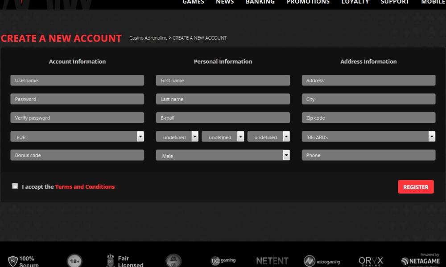
Task: Click into the E-mail input field
Action: point(223,118)
